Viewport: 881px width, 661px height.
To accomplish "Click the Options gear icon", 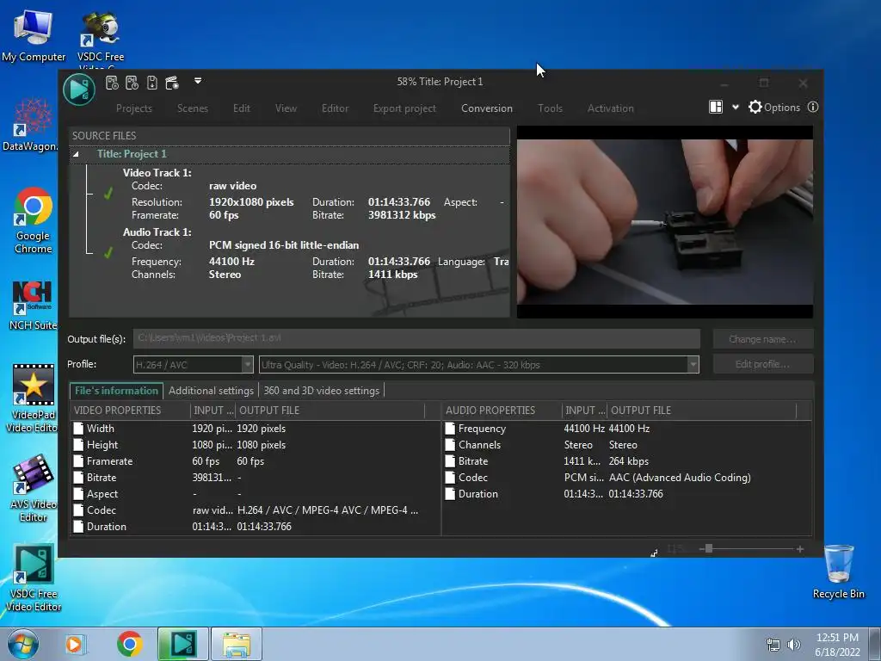I will point(755,107).
